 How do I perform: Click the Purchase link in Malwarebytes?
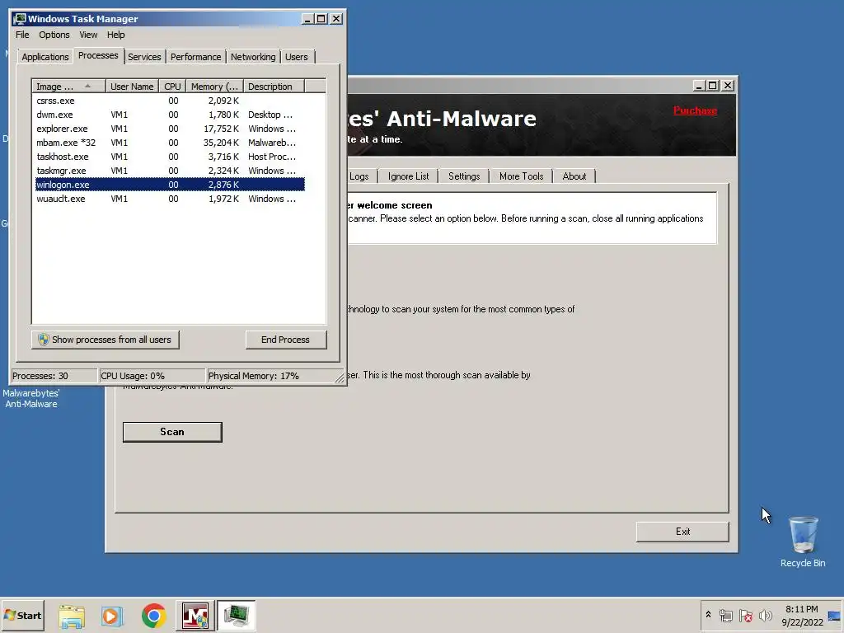pyautogui.click(x=695, y=110)
